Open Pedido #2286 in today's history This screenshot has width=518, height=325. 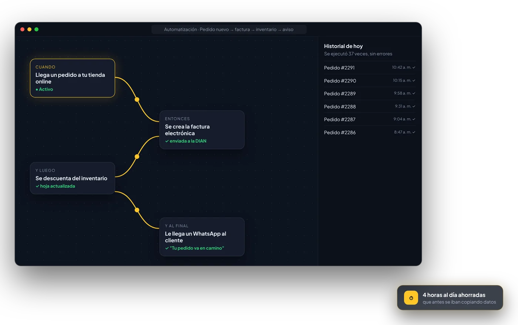(x=370, y=132)
